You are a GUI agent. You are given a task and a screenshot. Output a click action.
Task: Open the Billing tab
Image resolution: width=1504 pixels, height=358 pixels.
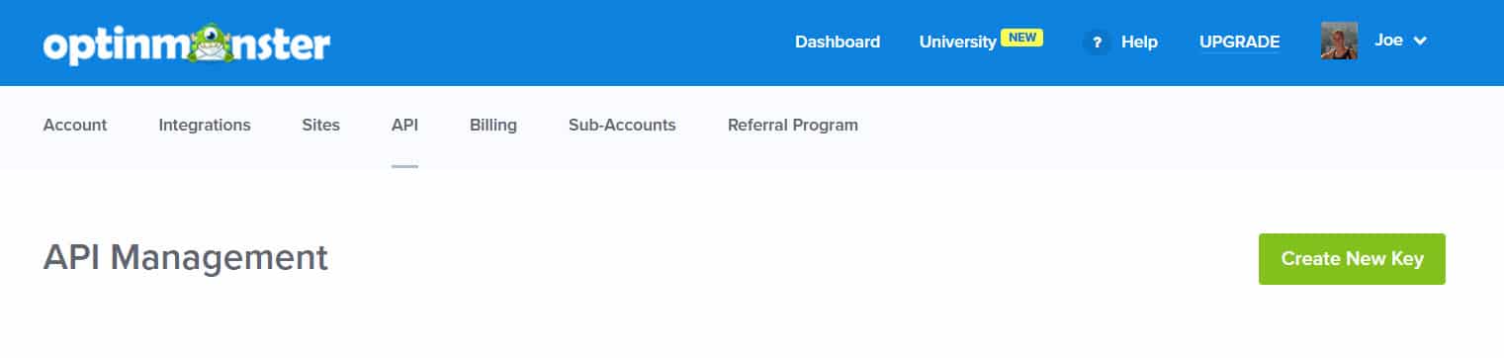493,126
